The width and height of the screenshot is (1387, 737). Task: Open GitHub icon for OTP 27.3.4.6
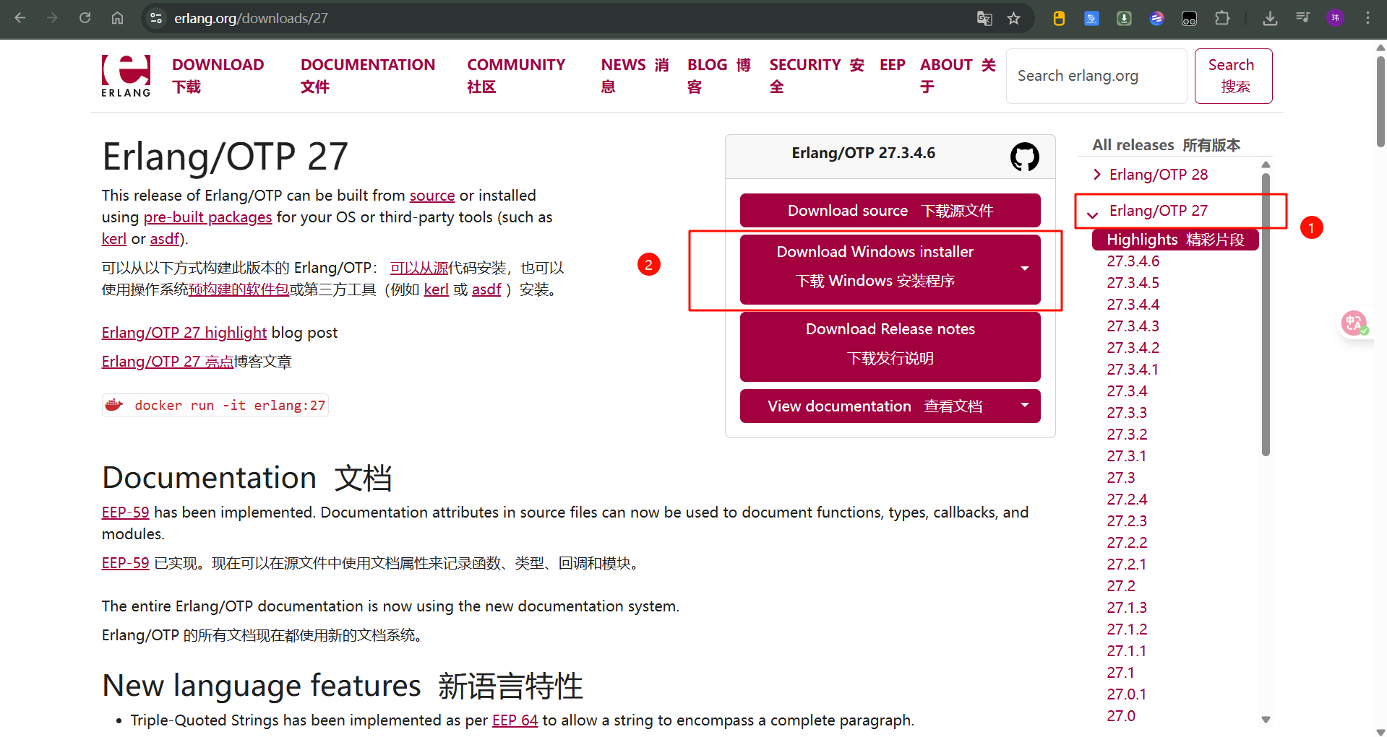1024,157
